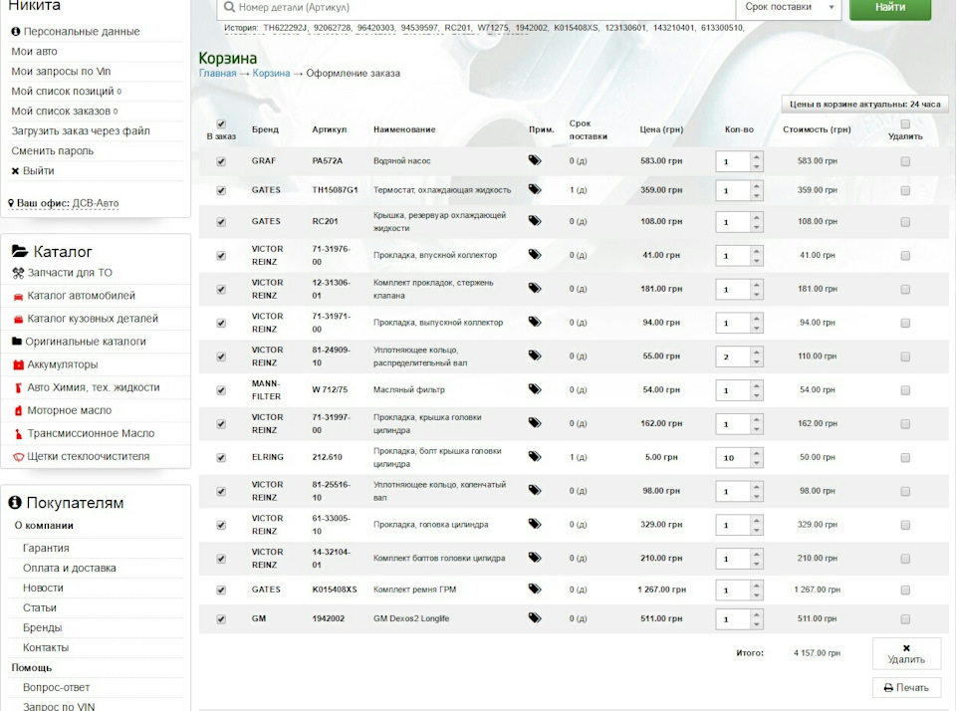
Task: Click the tag icon in the GM 1942002 row
Action: 535,618
